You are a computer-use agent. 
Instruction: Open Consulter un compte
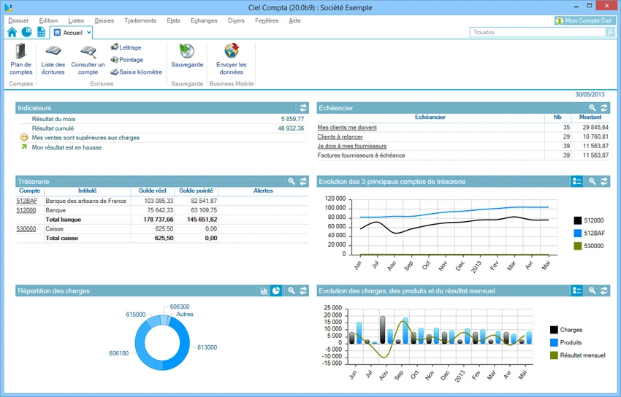88,60
